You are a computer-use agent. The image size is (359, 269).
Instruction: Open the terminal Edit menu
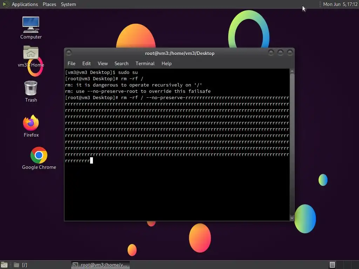point(87,64)
